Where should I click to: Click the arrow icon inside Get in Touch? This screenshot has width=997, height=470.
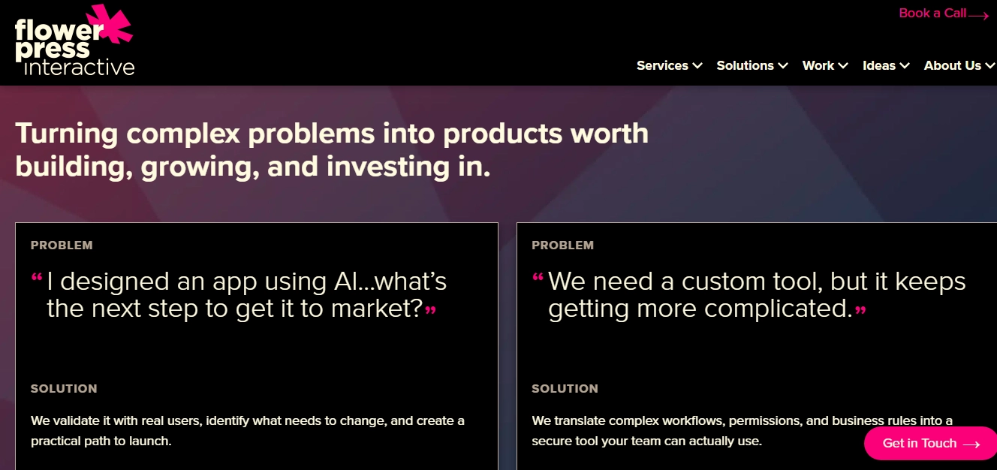coord(971,444)
